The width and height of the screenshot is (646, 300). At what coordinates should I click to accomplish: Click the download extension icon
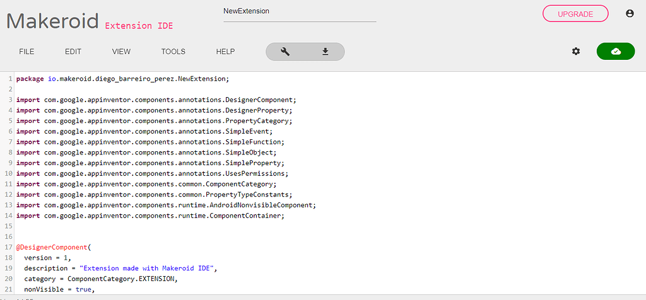click(325, 52)
